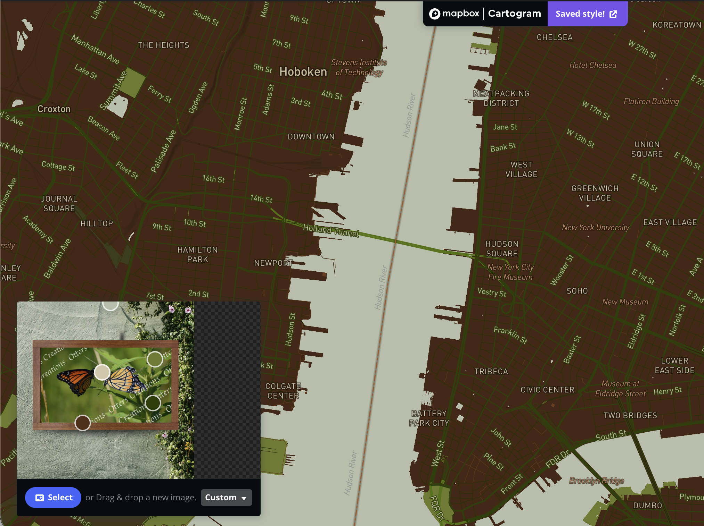Select the dark brown picker below the frame

(x=83, y=423)
